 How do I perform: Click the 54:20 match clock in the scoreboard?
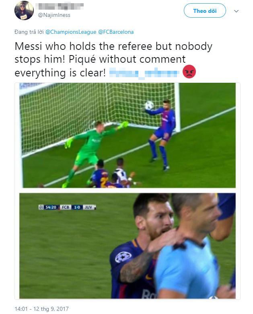click(51, 207)
